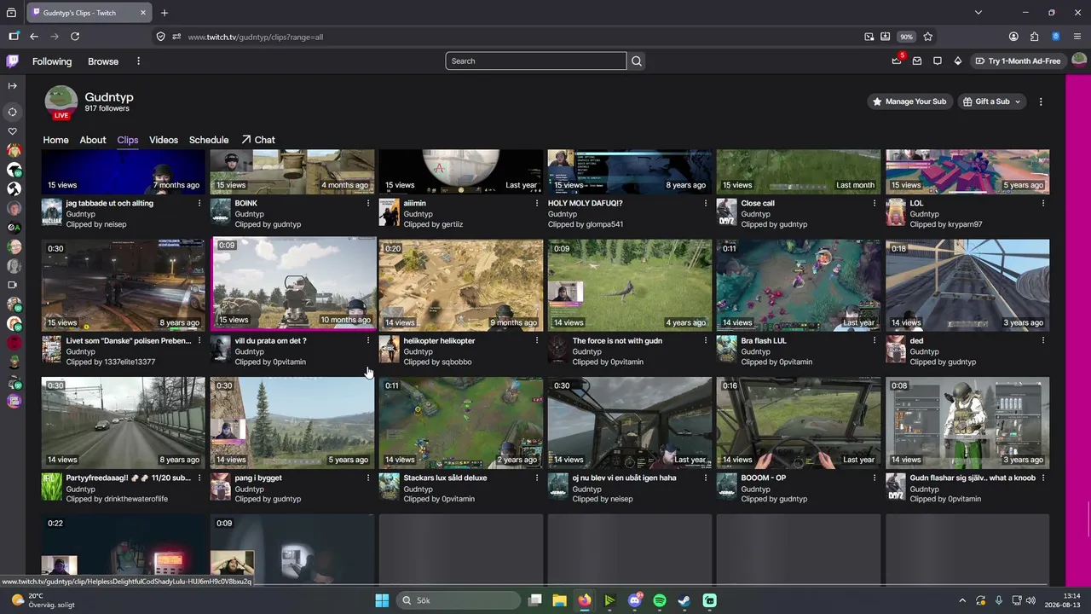Open options for 'vill du prata om det ?' clip
The width and height of the screenshot is (1091, 614).
click(368, 340)
